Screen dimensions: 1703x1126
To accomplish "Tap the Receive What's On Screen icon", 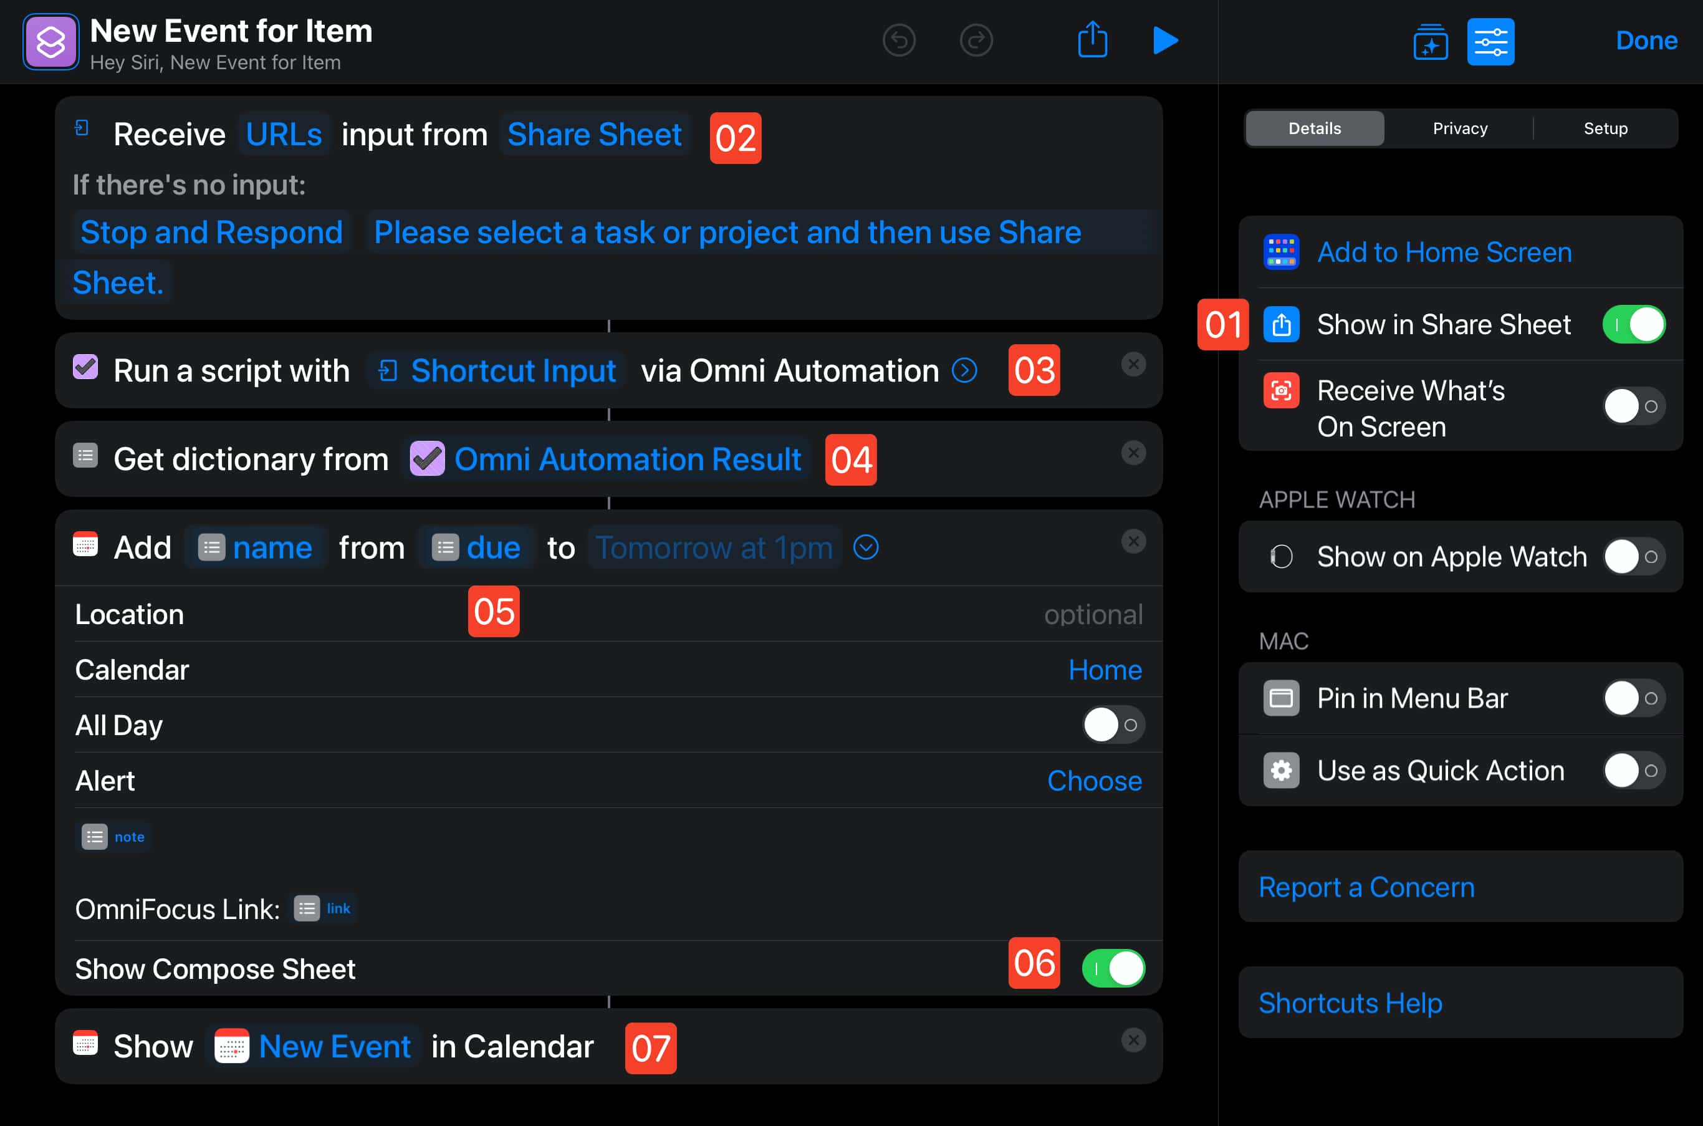I will click(1281, 391).
